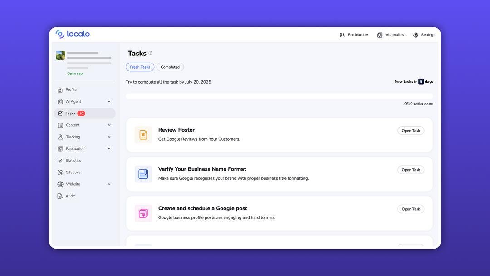Click the tasks progress bar
This screenshot has width=490, height=276.
click(x=279, y=96)
